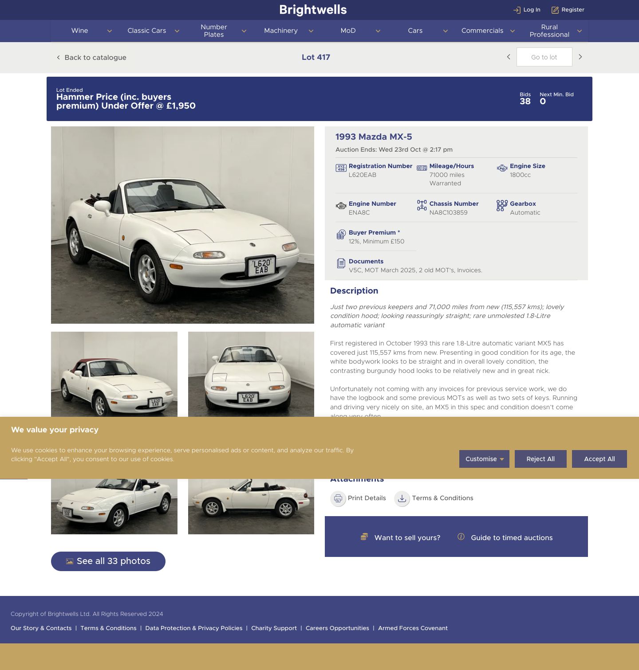Click the Engine Number icon
Image resolution: width=639 pixels, height=670 pixels.
[x=341, y=206]
